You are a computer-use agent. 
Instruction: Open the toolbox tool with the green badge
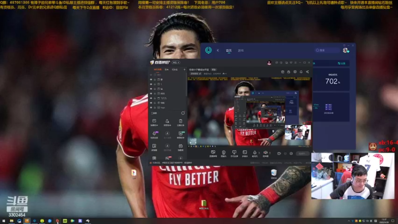(x=181, y=134)
